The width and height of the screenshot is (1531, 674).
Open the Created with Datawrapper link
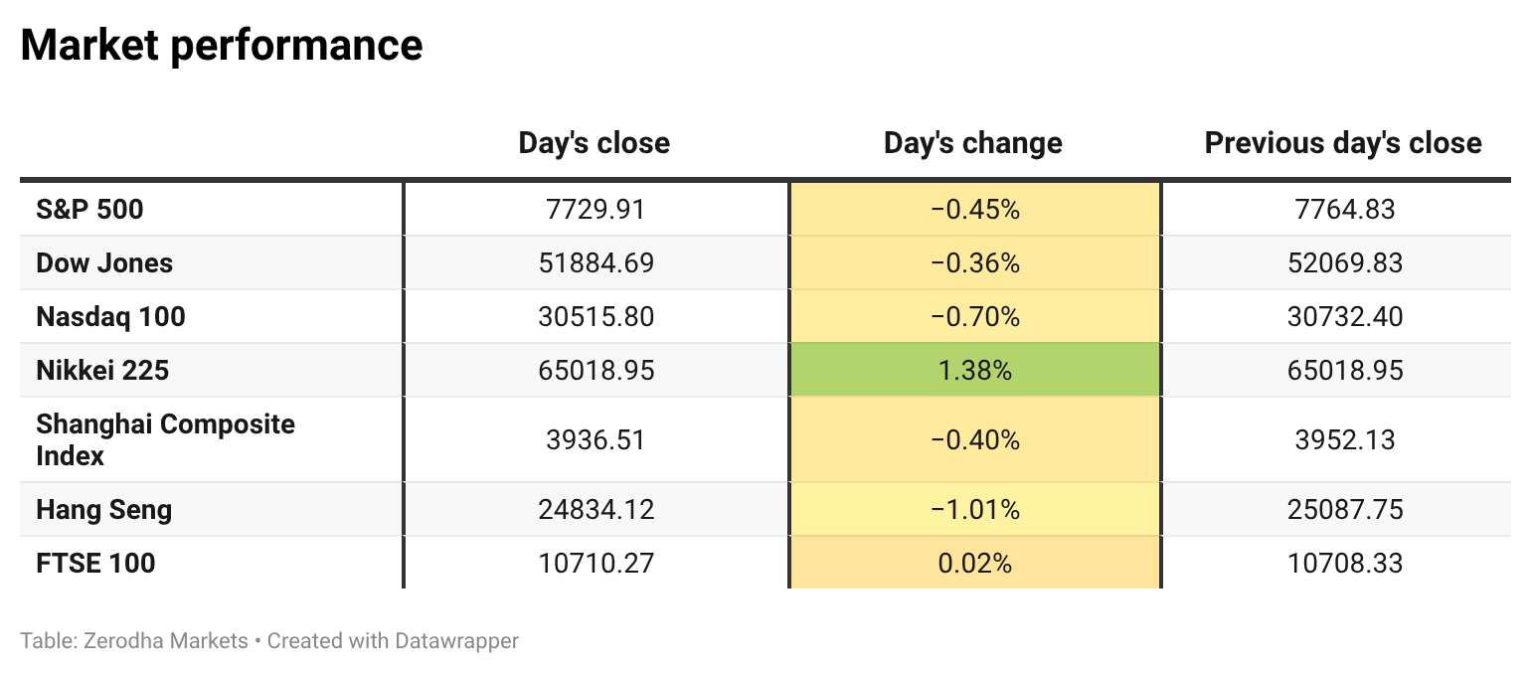pos(393,641)
